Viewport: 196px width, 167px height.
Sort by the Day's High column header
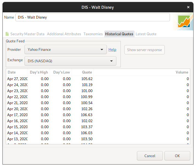[x=39, y=72]
